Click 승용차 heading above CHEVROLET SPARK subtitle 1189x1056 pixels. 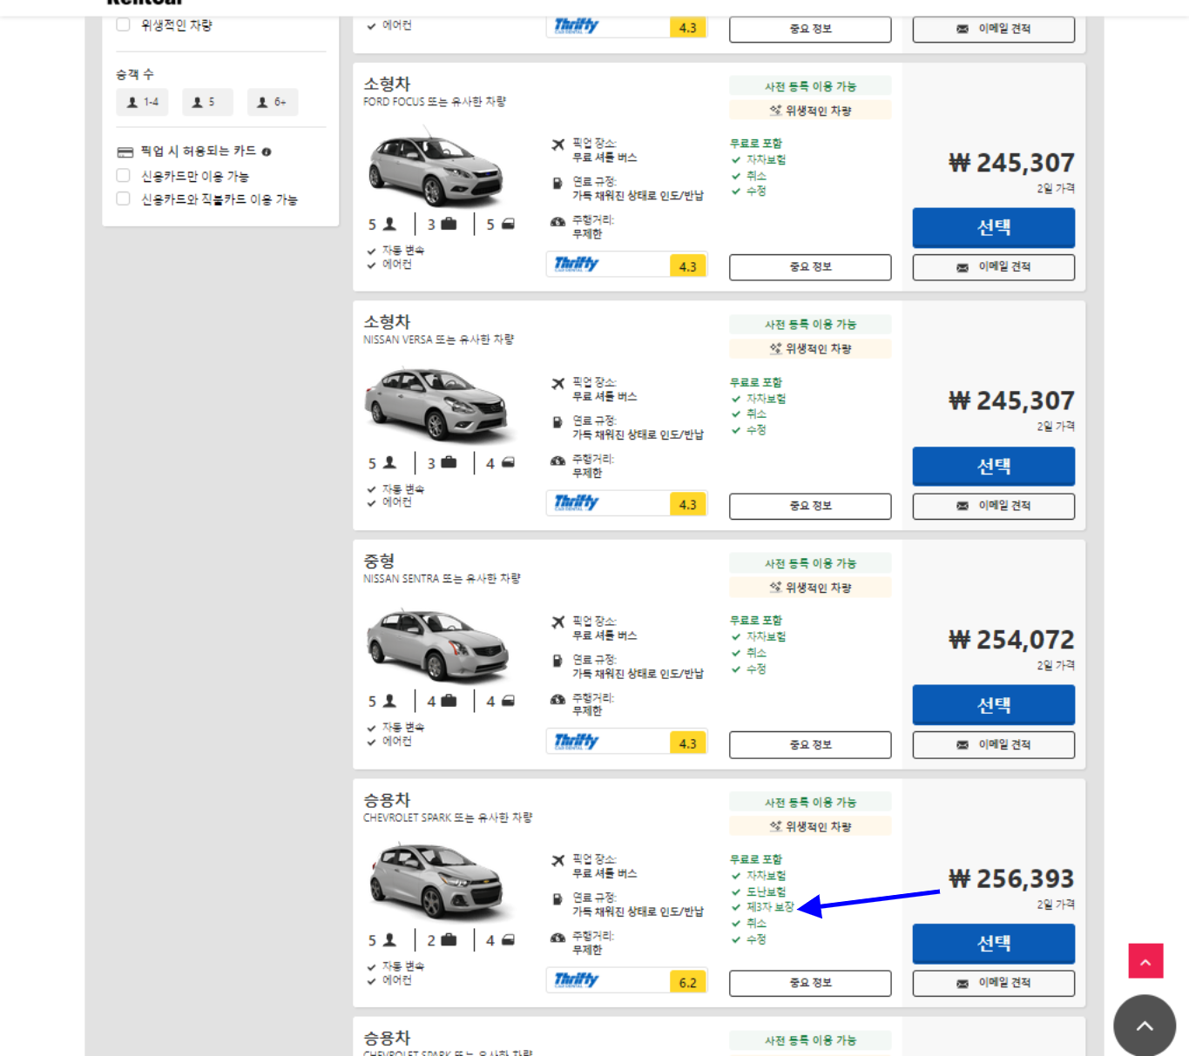point(387,799)
